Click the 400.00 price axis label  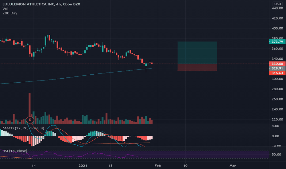point(277,28)
